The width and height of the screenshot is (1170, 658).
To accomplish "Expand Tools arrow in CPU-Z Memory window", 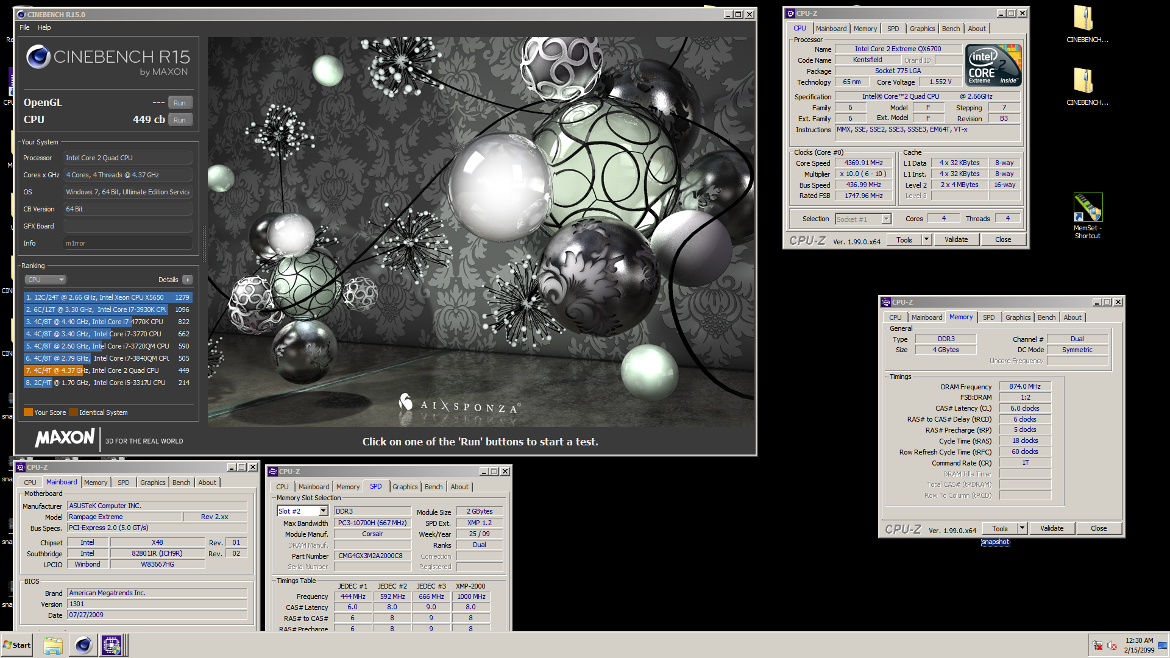I will (1022, 528).
